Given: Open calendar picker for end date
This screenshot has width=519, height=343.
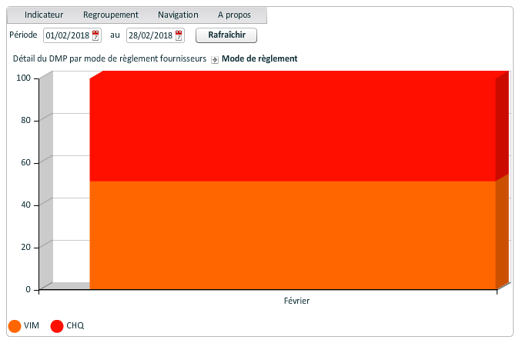Looking at the screenshot, I should (179, 35).
